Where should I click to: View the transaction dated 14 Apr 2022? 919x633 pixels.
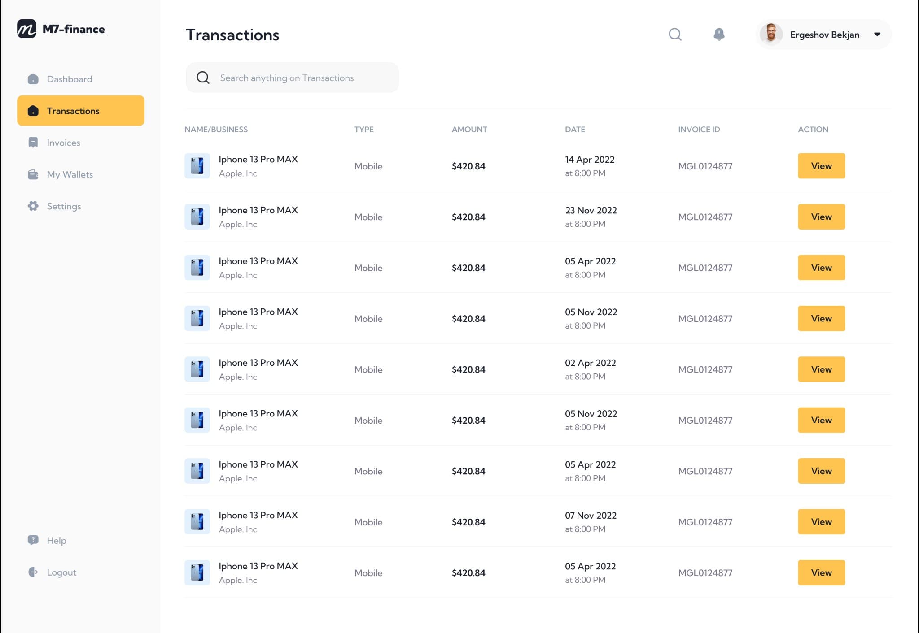coord(821,166)
